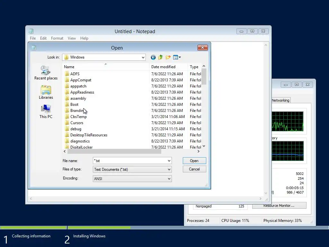Go up one folder level

click(161, 57)
